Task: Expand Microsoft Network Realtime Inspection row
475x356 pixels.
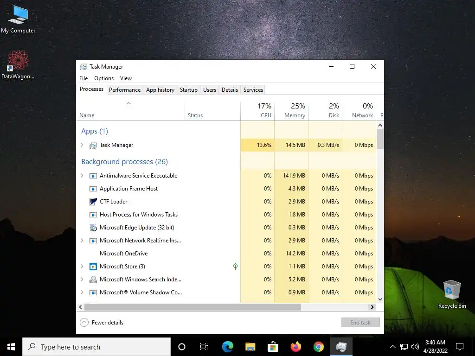Action: (82, 241)
